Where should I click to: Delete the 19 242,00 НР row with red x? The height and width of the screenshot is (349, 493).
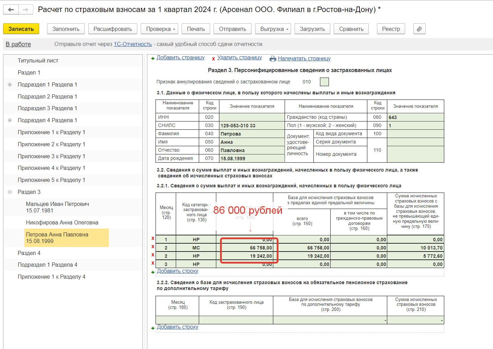point(153,255)
